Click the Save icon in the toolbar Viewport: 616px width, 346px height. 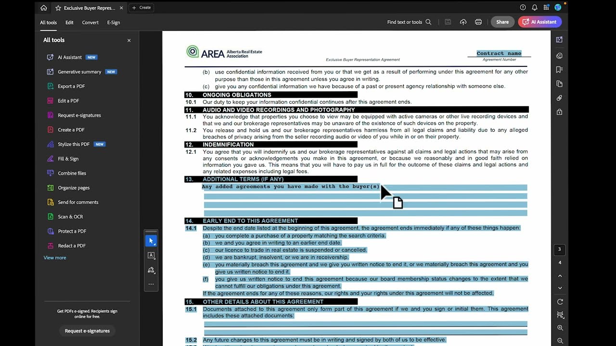tap(448, 22)
